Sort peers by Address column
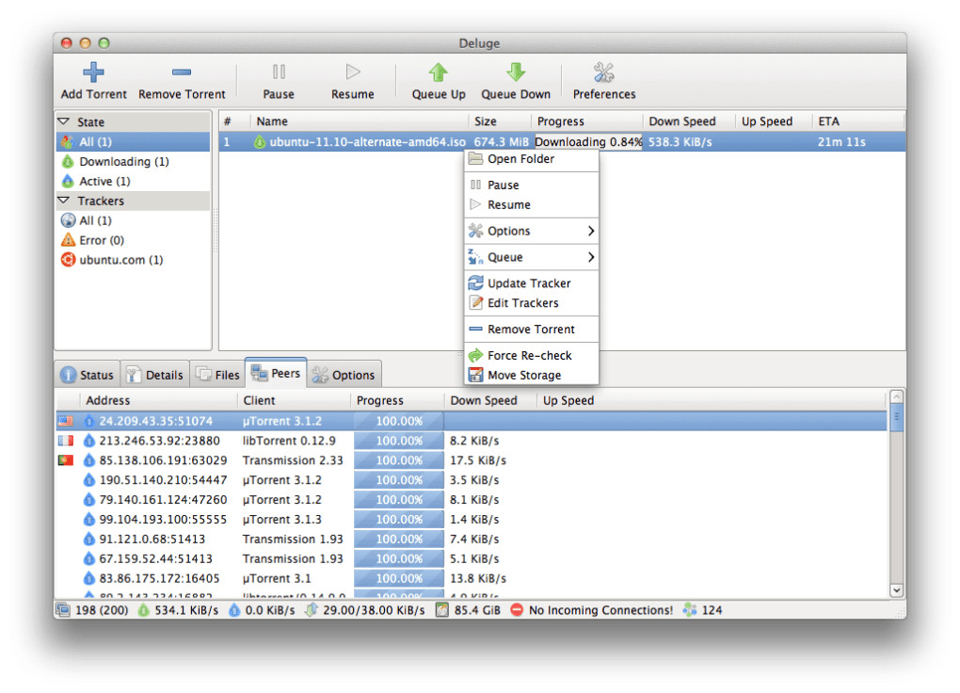 (158, 400)
